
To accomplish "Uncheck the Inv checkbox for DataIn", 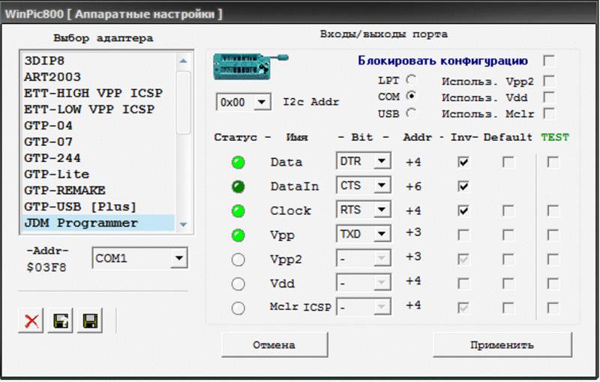I will (463, 187).
